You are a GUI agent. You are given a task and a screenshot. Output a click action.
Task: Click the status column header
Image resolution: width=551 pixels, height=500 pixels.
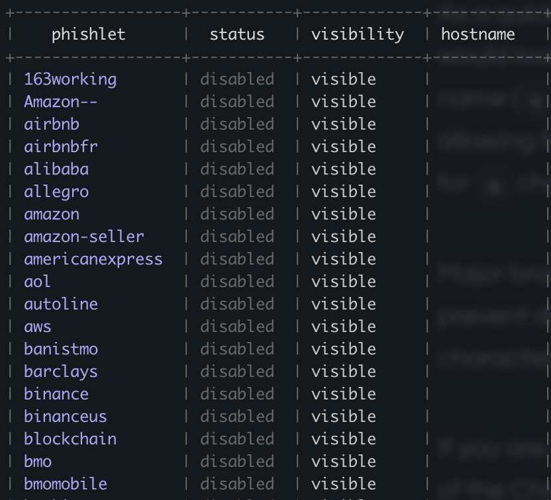(237, 34)
